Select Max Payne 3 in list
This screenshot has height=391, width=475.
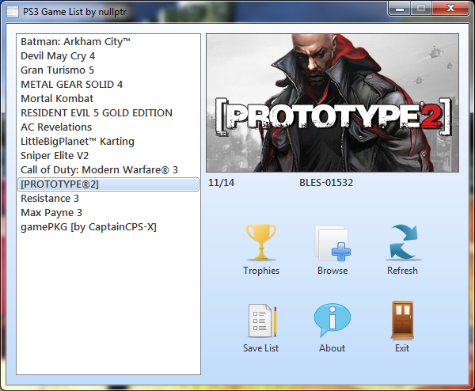tap(108, 213)
